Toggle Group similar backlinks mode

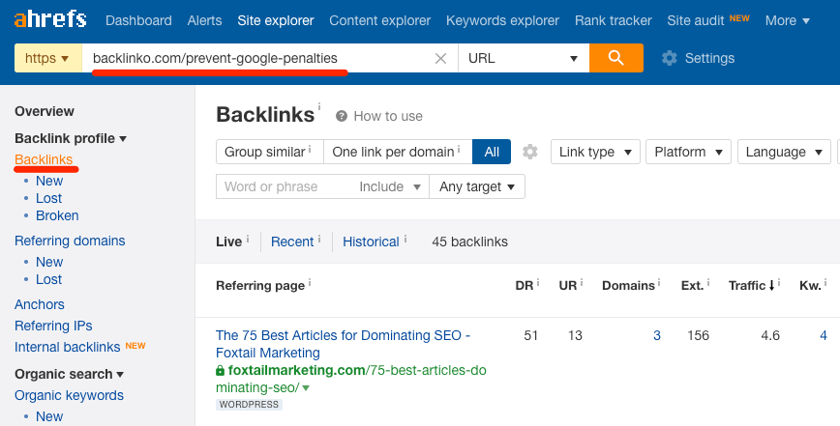point(269,152)
